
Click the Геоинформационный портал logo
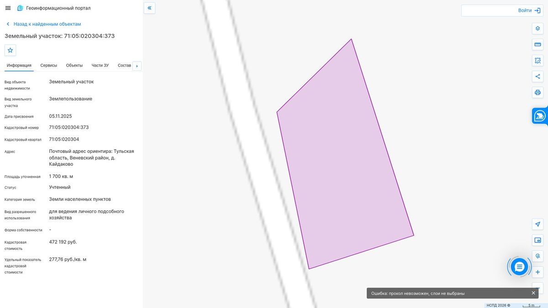point(53,8)
